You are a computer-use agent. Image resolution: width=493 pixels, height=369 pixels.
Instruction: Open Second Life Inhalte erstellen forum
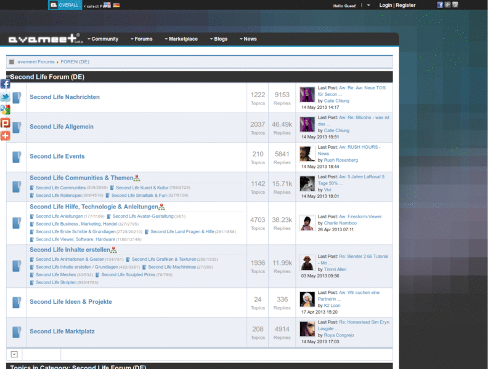point(70,250)
